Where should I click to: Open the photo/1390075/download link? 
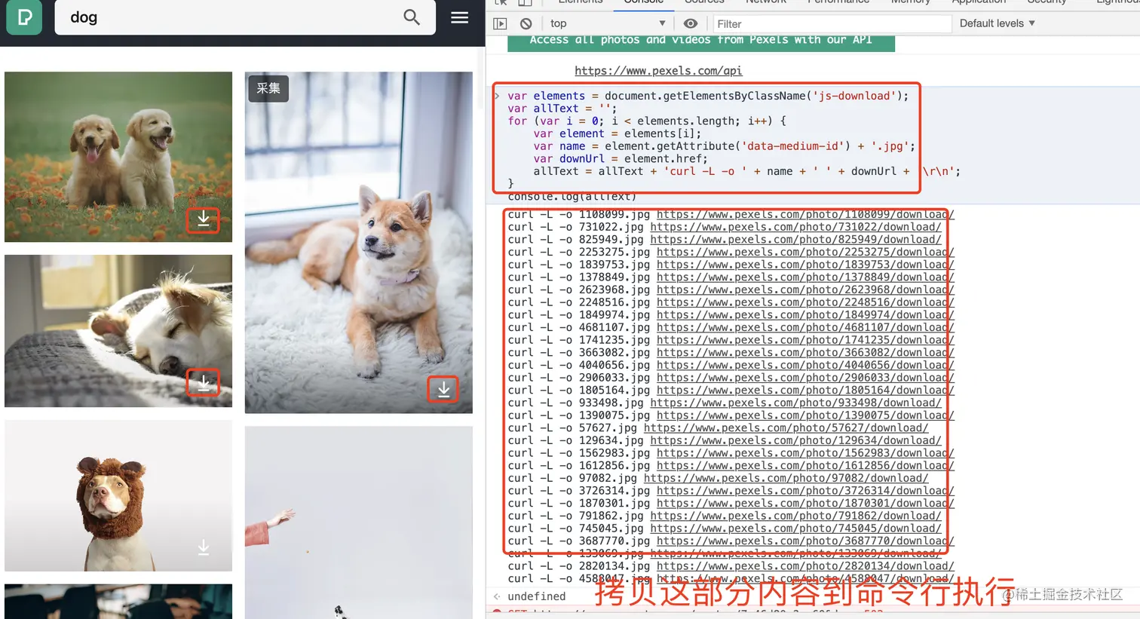[805, 415]
